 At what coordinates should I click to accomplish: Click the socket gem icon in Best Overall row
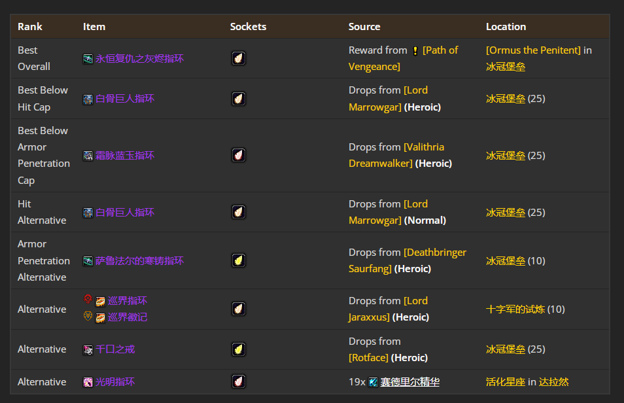239,58
